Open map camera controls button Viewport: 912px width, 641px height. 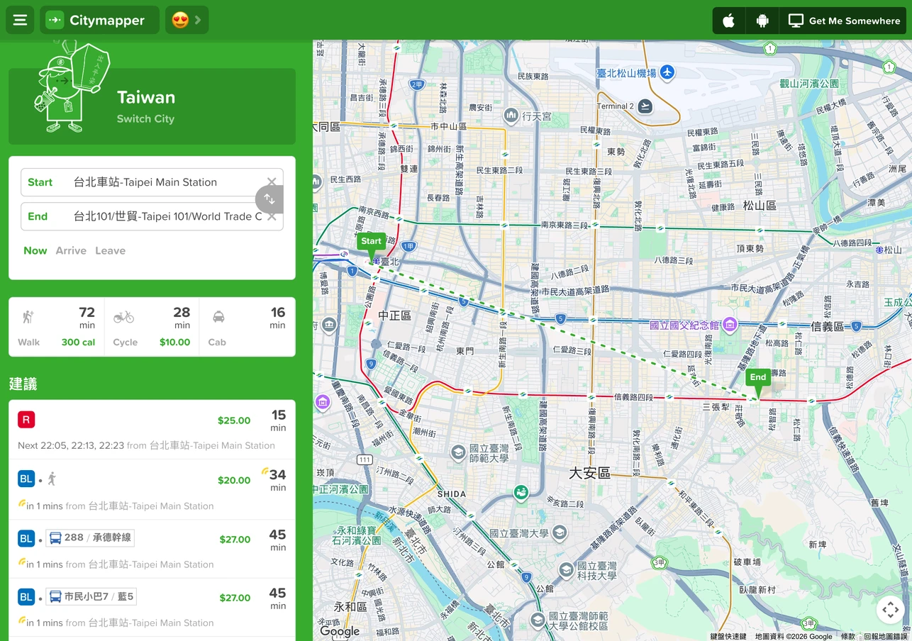(890, 610)
